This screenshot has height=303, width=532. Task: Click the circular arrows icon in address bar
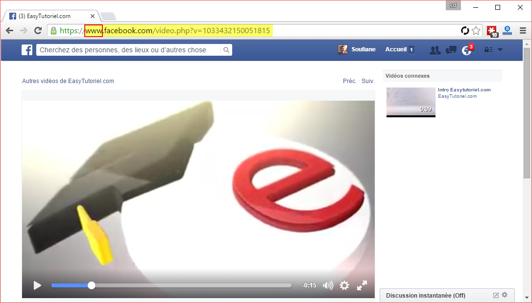pos(465,31)
